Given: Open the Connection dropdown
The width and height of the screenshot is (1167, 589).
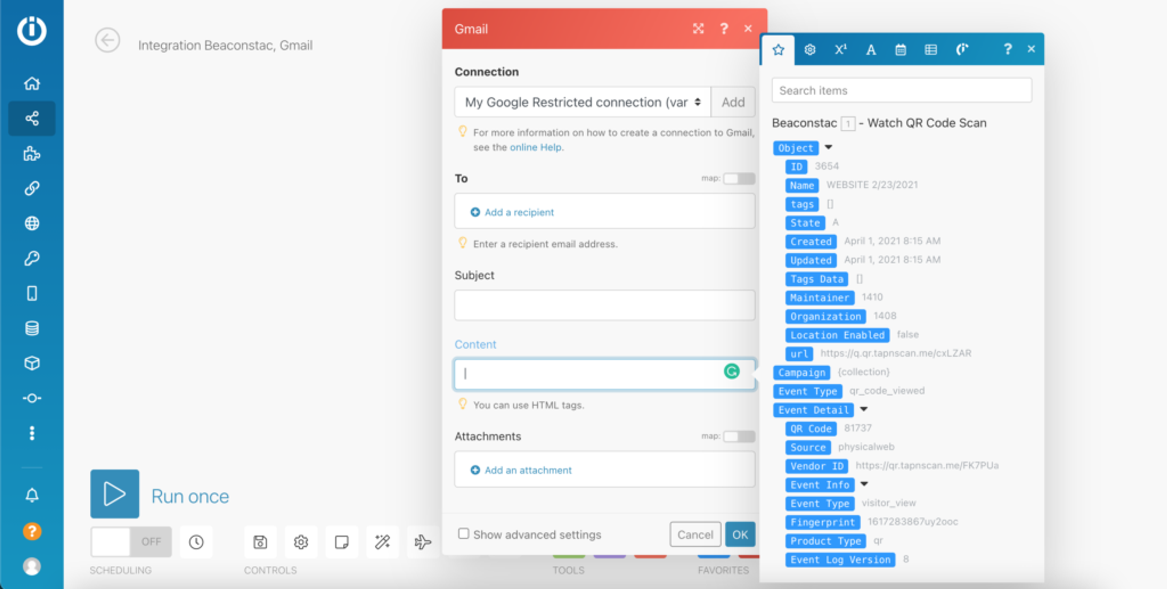Looking at the screenshot, I should (x=583, y=102).
